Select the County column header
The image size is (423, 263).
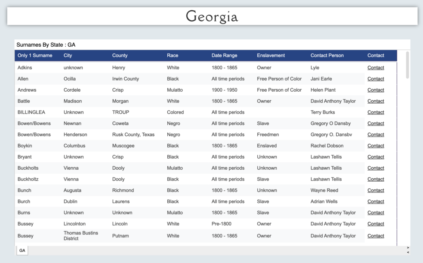(120, 55)
